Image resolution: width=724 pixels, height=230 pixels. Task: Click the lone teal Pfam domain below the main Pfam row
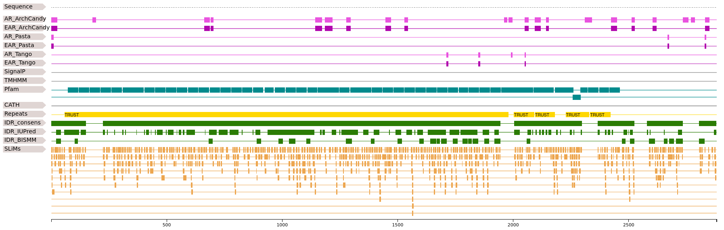577,97
